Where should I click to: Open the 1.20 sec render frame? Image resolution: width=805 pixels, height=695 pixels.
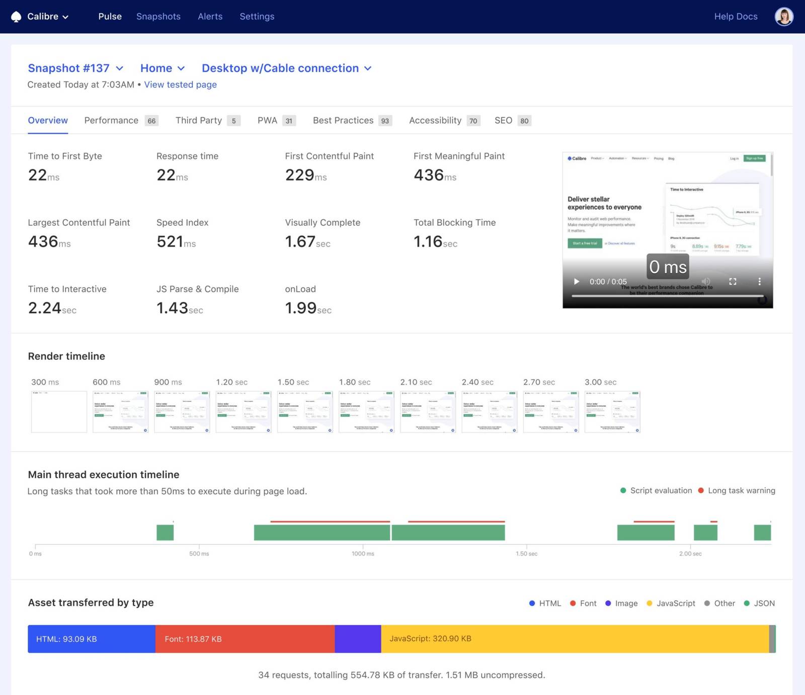[x=244, y=412]
